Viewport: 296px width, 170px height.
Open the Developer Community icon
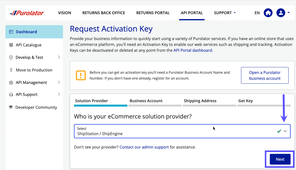pos(11,107)
